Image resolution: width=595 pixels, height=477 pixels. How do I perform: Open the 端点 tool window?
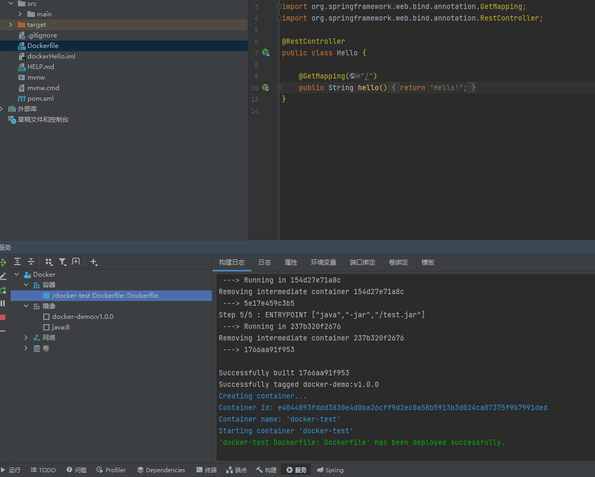click(x=236, y=470)
